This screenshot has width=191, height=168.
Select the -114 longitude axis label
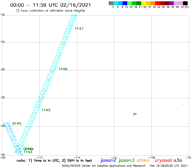(77, 157)
